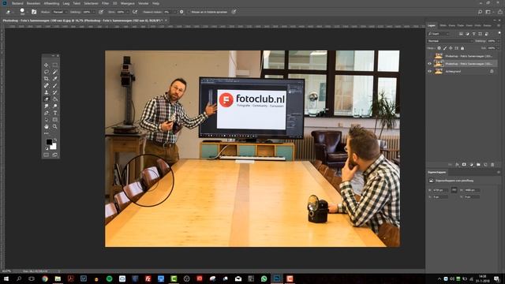505x284 pixels.
Task: Select the Crop tool
Action: tap(47, 79)
